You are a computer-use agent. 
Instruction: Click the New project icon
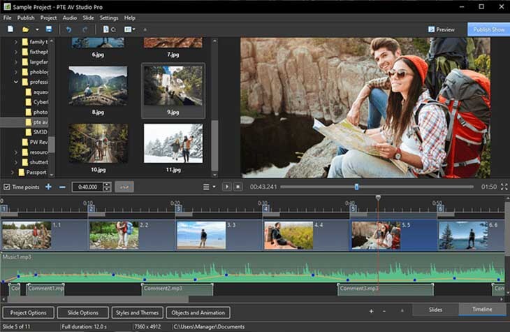pyautogui.click(x=10, y=29)
